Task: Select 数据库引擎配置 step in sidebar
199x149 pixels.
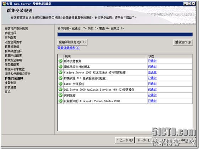Action: (x=15, y=69)
